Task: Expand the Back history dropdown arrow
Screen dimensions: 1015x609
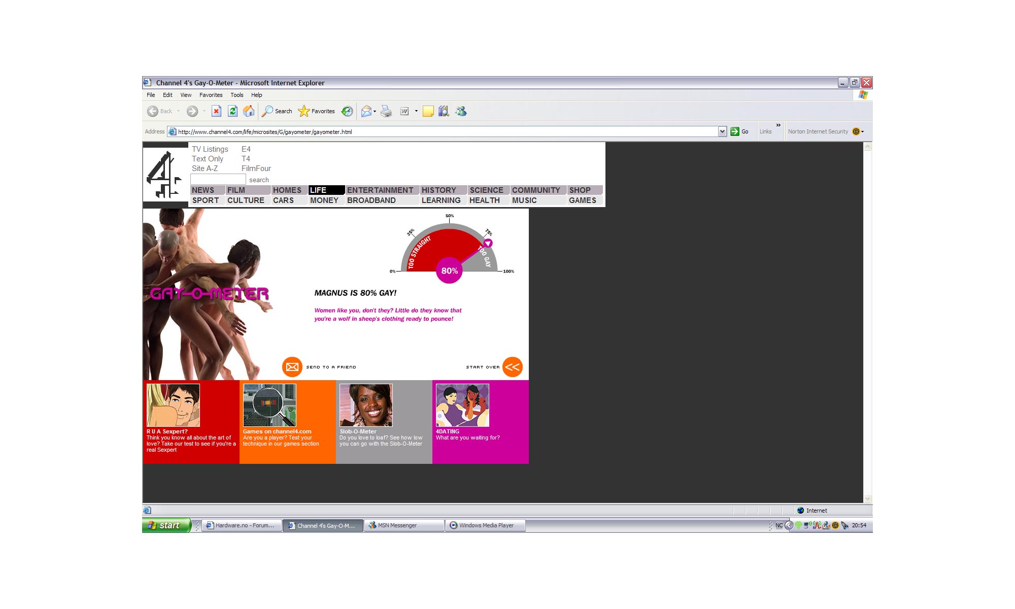Action: (178, 111)
